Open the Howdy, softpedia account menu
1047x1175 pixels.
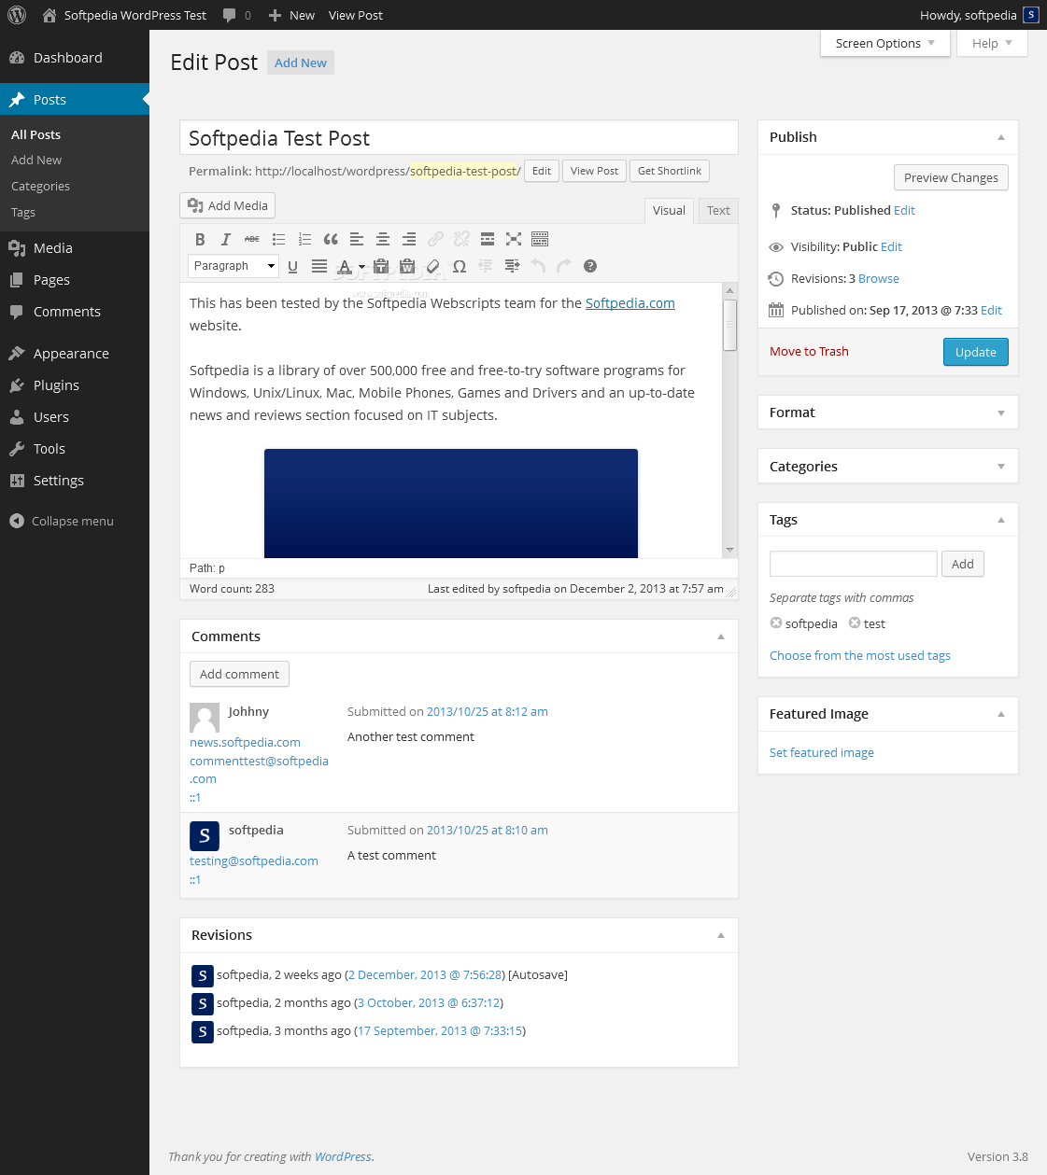pyautogui.click(x=979, y=15)
